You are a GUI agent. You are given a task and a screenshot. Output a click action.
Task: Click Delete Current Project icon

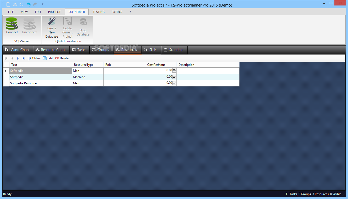(x=67, y=28)
